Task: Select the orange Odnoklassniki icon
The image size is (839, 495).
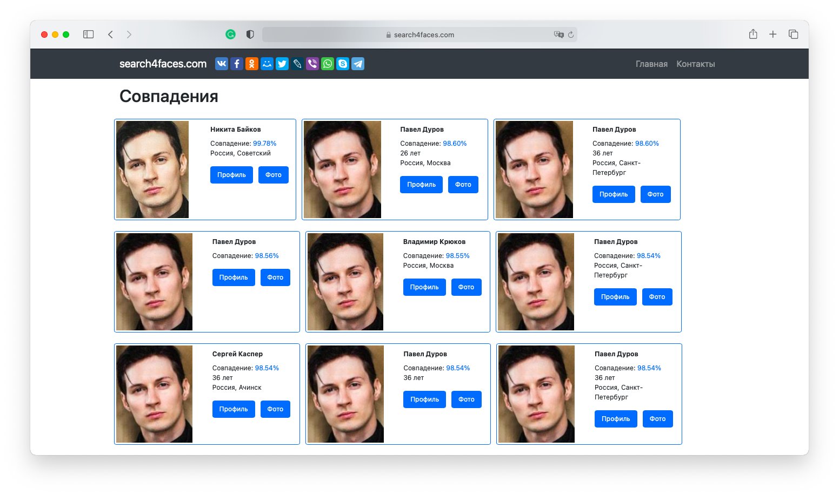Action: 251,64
